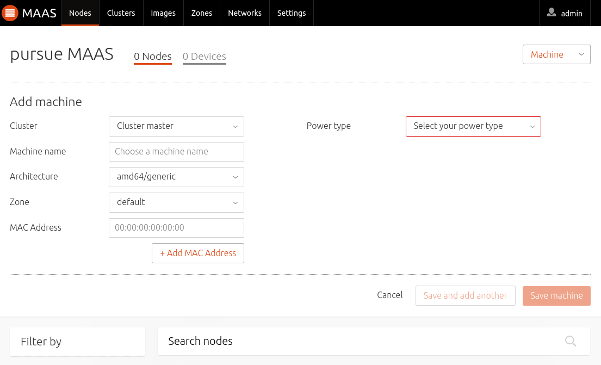Screen dimensions: 601x365
Task: Focus the Machine name input field
Action: [x=176, y=151]
